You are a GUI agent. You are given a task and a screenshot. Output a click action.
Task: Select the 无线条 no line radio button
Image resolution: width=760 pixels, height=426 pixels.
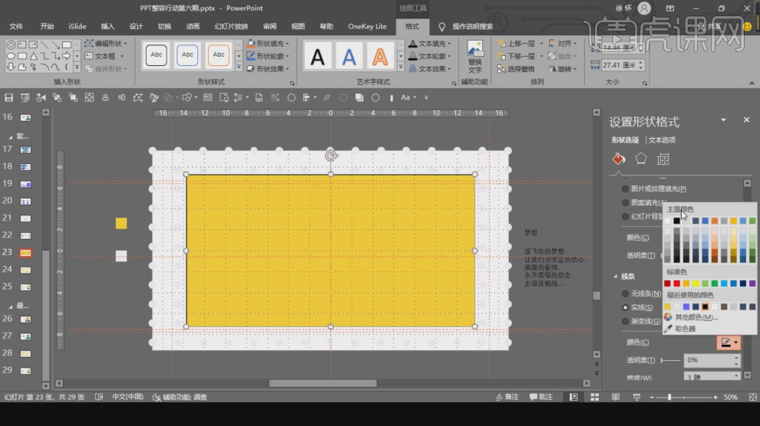tap(625, 293)
